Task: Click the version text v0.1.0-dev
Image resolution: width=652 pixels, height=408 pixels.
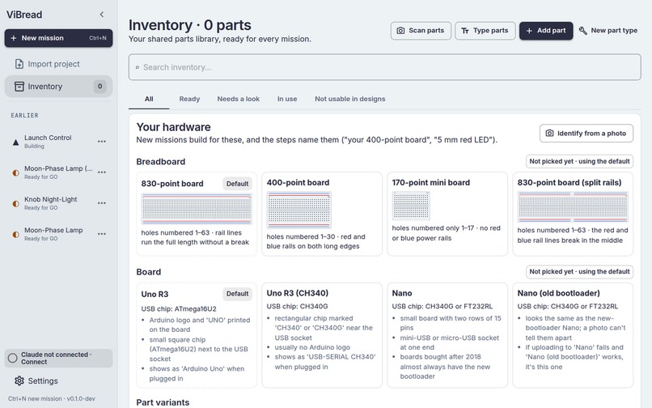Action: tap(81, 398)
